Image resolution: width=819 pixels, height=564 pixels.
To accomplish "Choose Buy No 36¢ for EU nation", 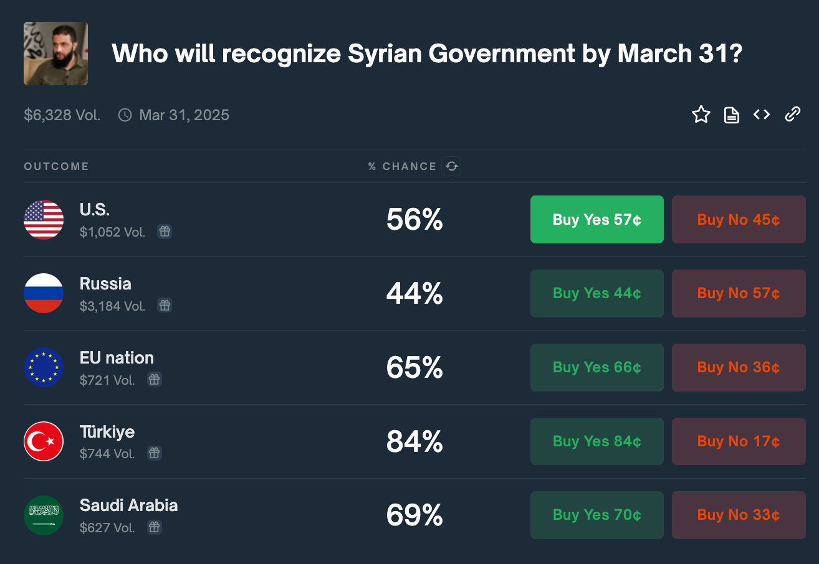I will pos(738,367).
